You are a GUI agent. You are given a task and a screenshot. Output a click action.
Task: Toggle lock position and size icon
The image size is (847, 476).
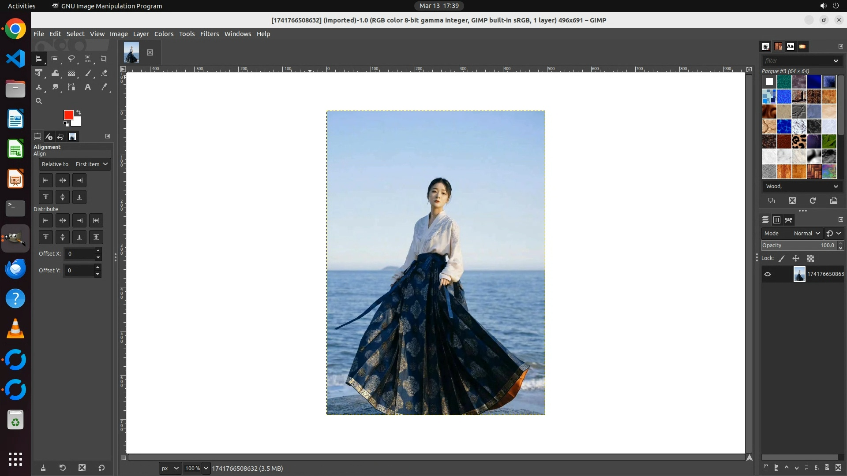(x=796, y=259)
